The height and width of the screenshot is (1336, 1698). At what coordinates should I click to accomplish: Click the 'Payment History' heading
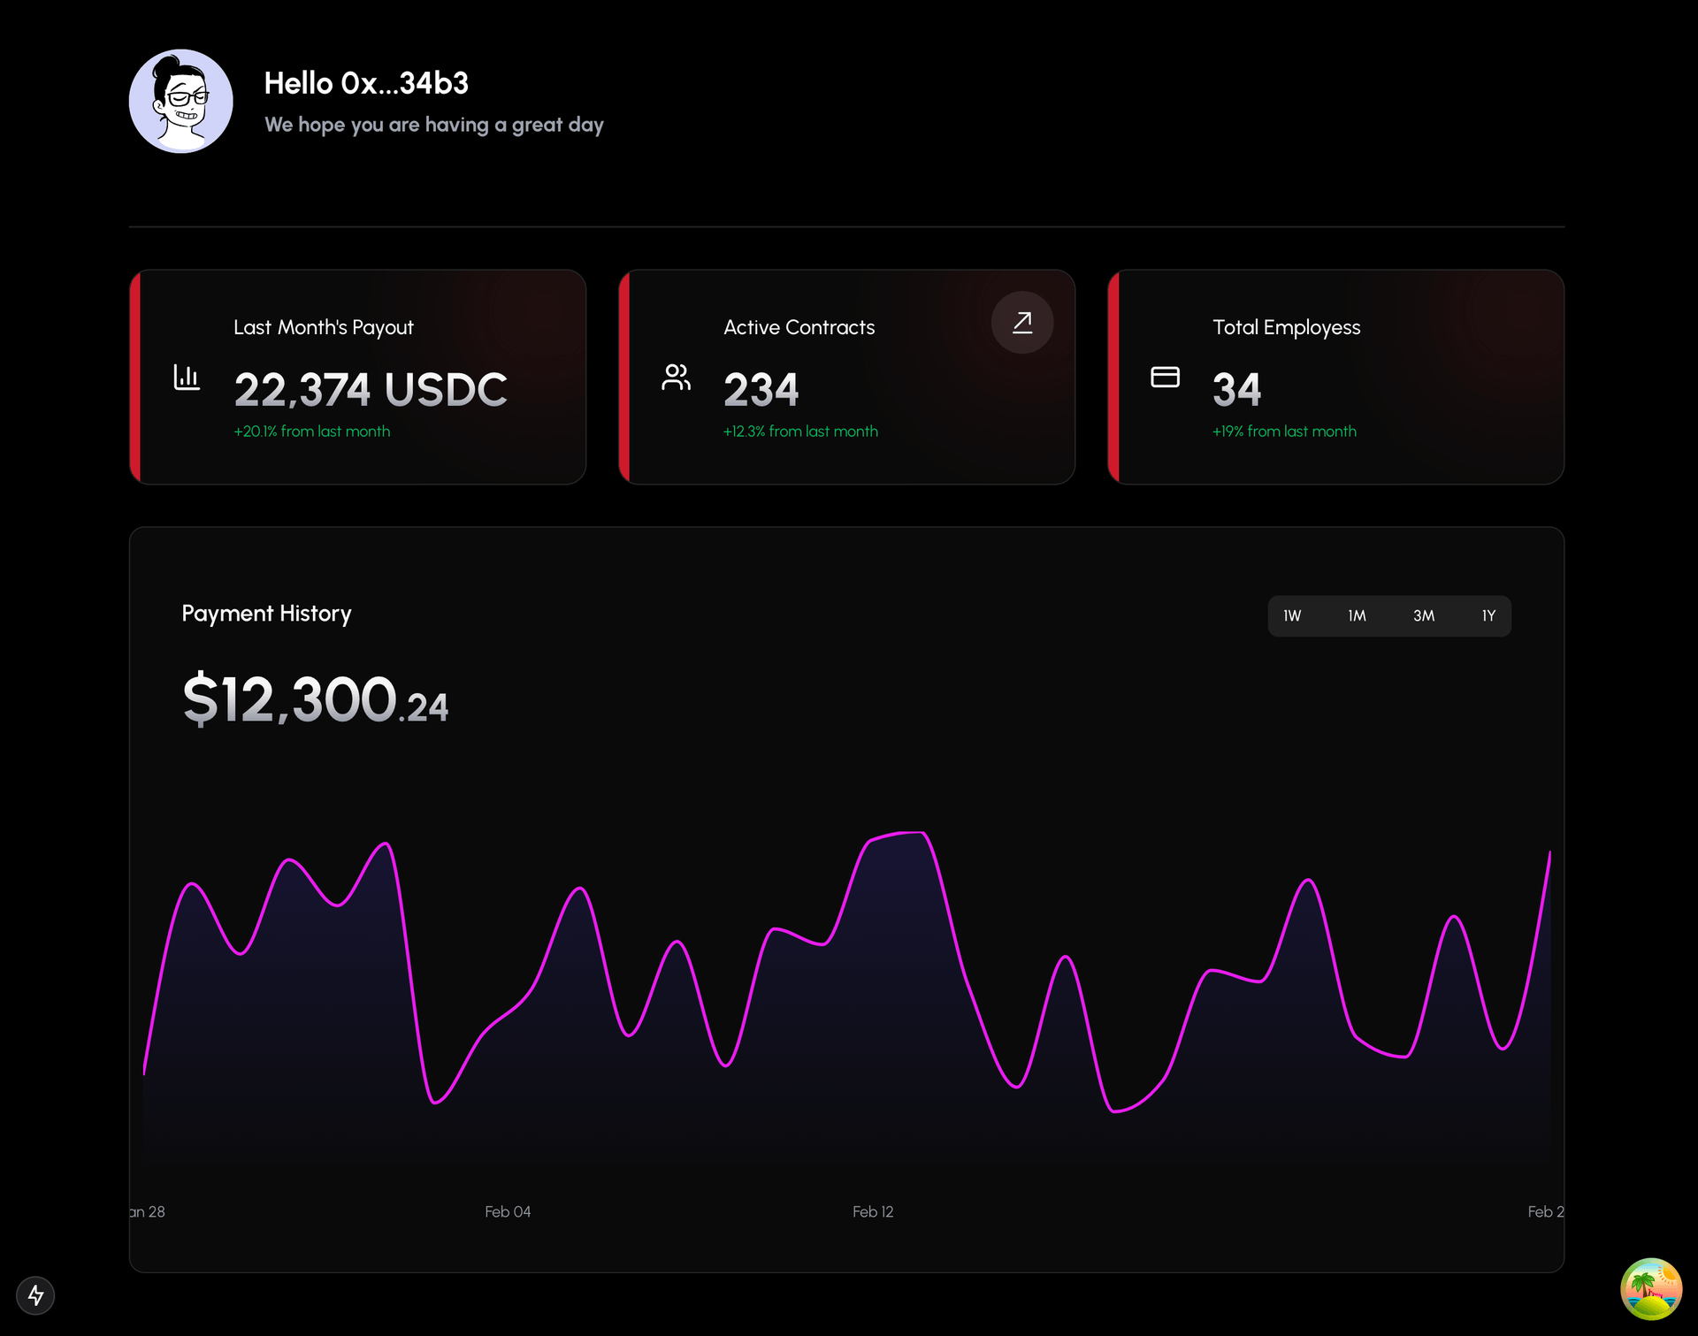[x=266, y=614]
